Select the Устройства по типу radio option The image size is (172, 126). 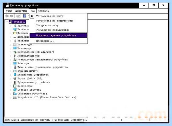(x=32, y=16)
